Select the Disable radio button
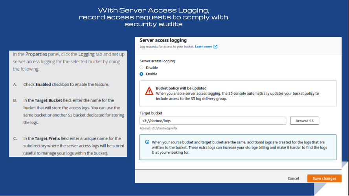Viewport: 349px width, 196px height. pos(142,68)
